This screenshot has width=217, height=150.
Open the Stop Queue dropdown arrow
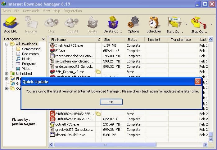pos(211,24)
